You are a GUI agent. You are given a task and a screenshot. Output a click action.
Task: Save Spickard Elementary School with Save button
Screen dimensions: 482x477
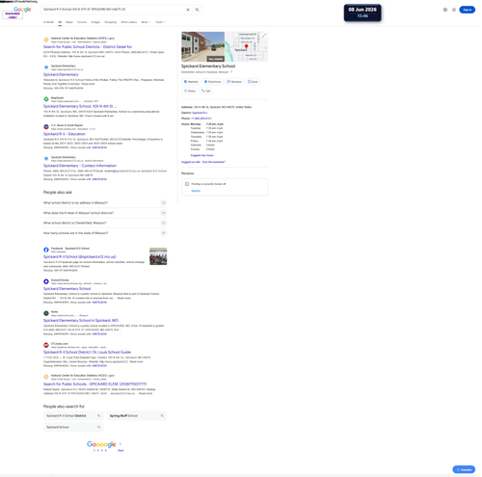coord(253,82)
